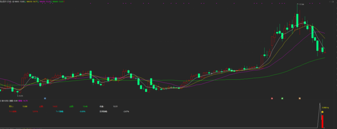Click the -2.67% white percentage value
Image resolution: width=337 pixels, height=129 pixels.
tap(126, 112)
